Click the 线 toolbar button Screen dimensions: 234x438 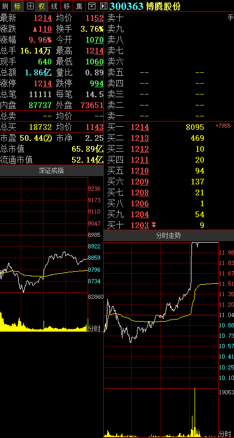54,6
